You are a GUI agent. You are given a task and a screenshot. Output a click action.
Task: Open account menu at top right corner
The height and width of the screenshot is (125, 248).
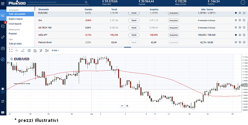point(243,3)
